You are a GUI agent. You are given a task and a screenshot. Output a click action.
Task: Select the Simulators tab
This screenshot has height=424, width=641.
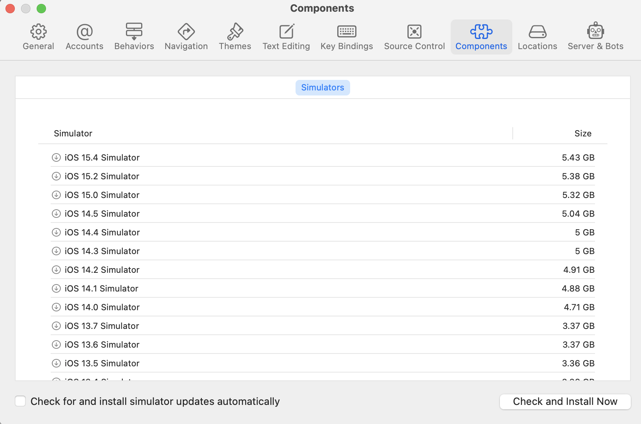323,88
